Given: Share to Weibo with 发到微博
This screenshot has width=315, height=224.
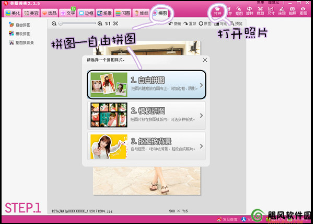Looking at the screenshot, I should point(227,219).
